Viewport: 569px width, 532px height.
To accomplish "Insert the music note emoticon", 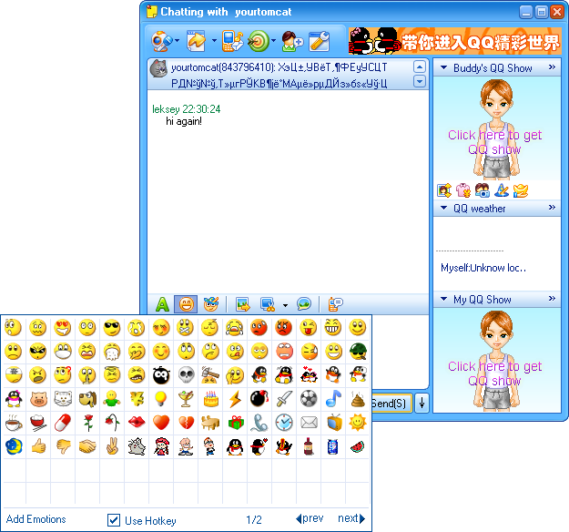I will [333, 399].
